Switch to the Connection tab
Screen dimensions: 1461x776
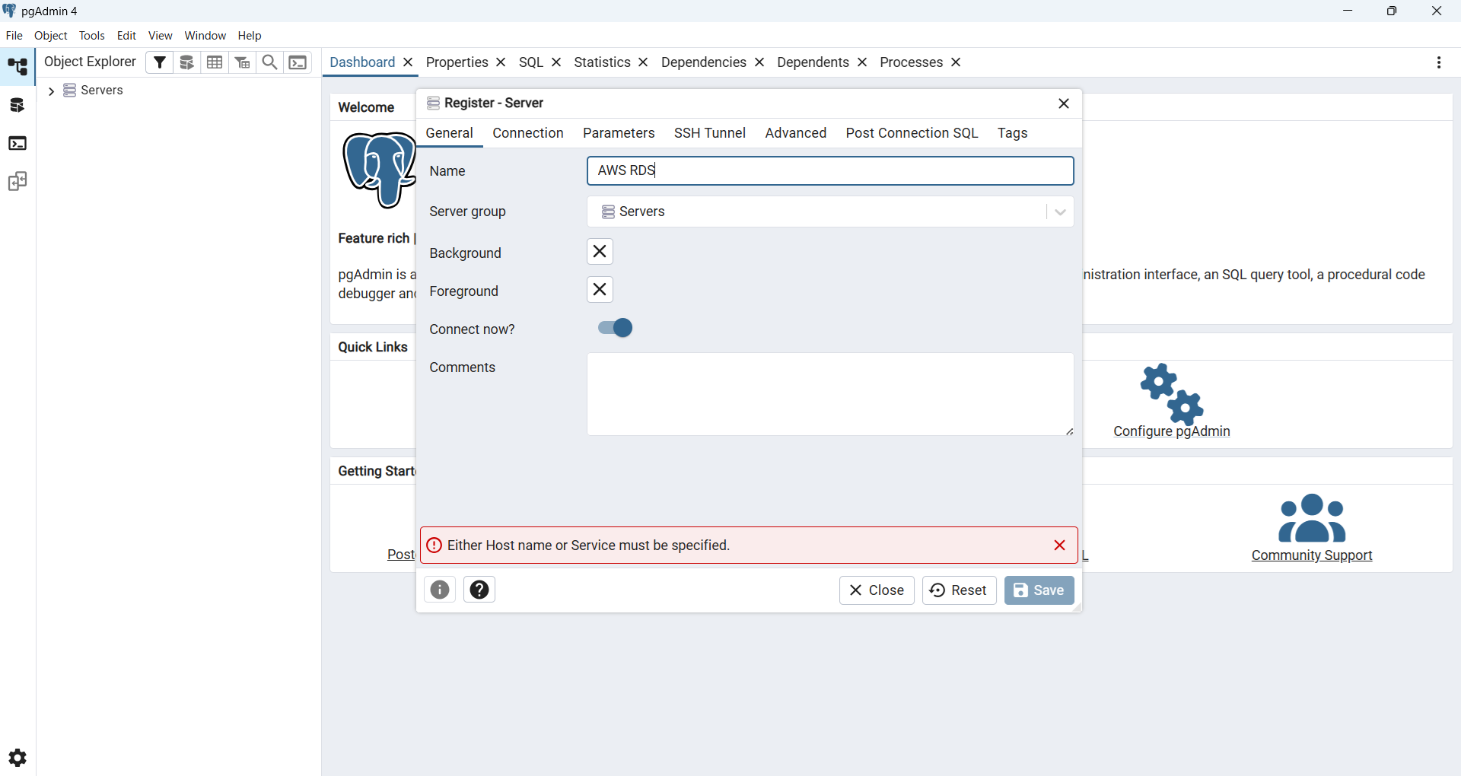527,133
